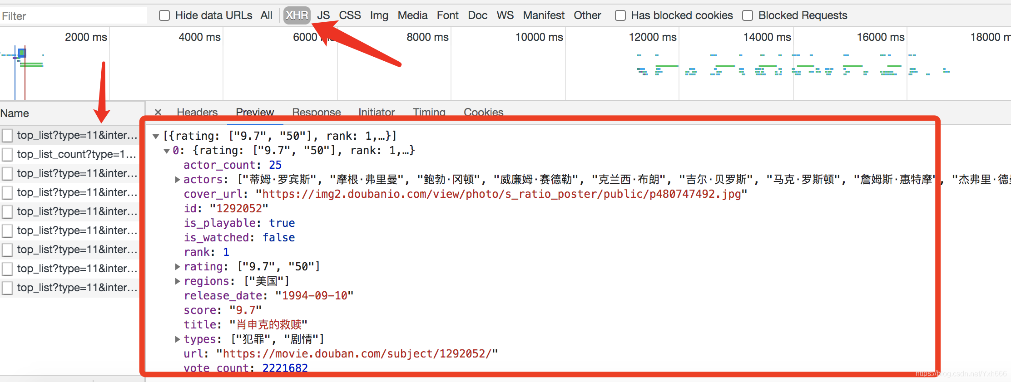Switch to the Preview tab
The height and width of the screenshot is (382, 1011).
point(255,112)
